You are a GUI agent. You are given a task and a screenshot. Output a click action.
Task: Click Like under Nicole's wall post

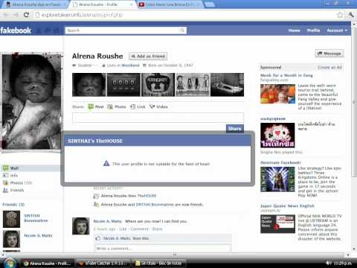click(x=123, y=229)
